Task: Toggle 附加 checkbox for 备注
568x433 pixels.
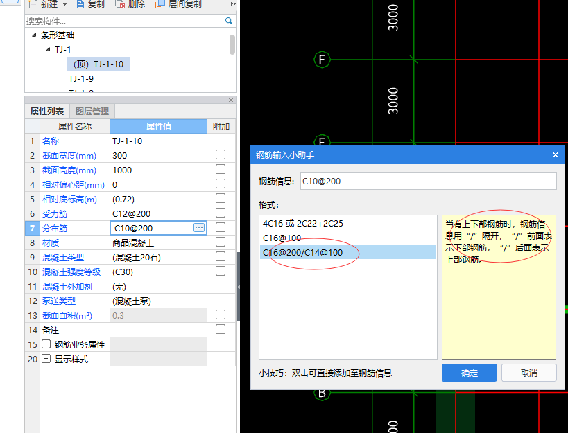Action: tap(221, 329)
